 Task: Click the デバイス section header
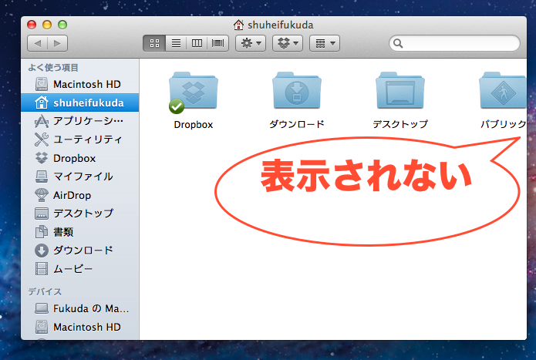point(45,291)
